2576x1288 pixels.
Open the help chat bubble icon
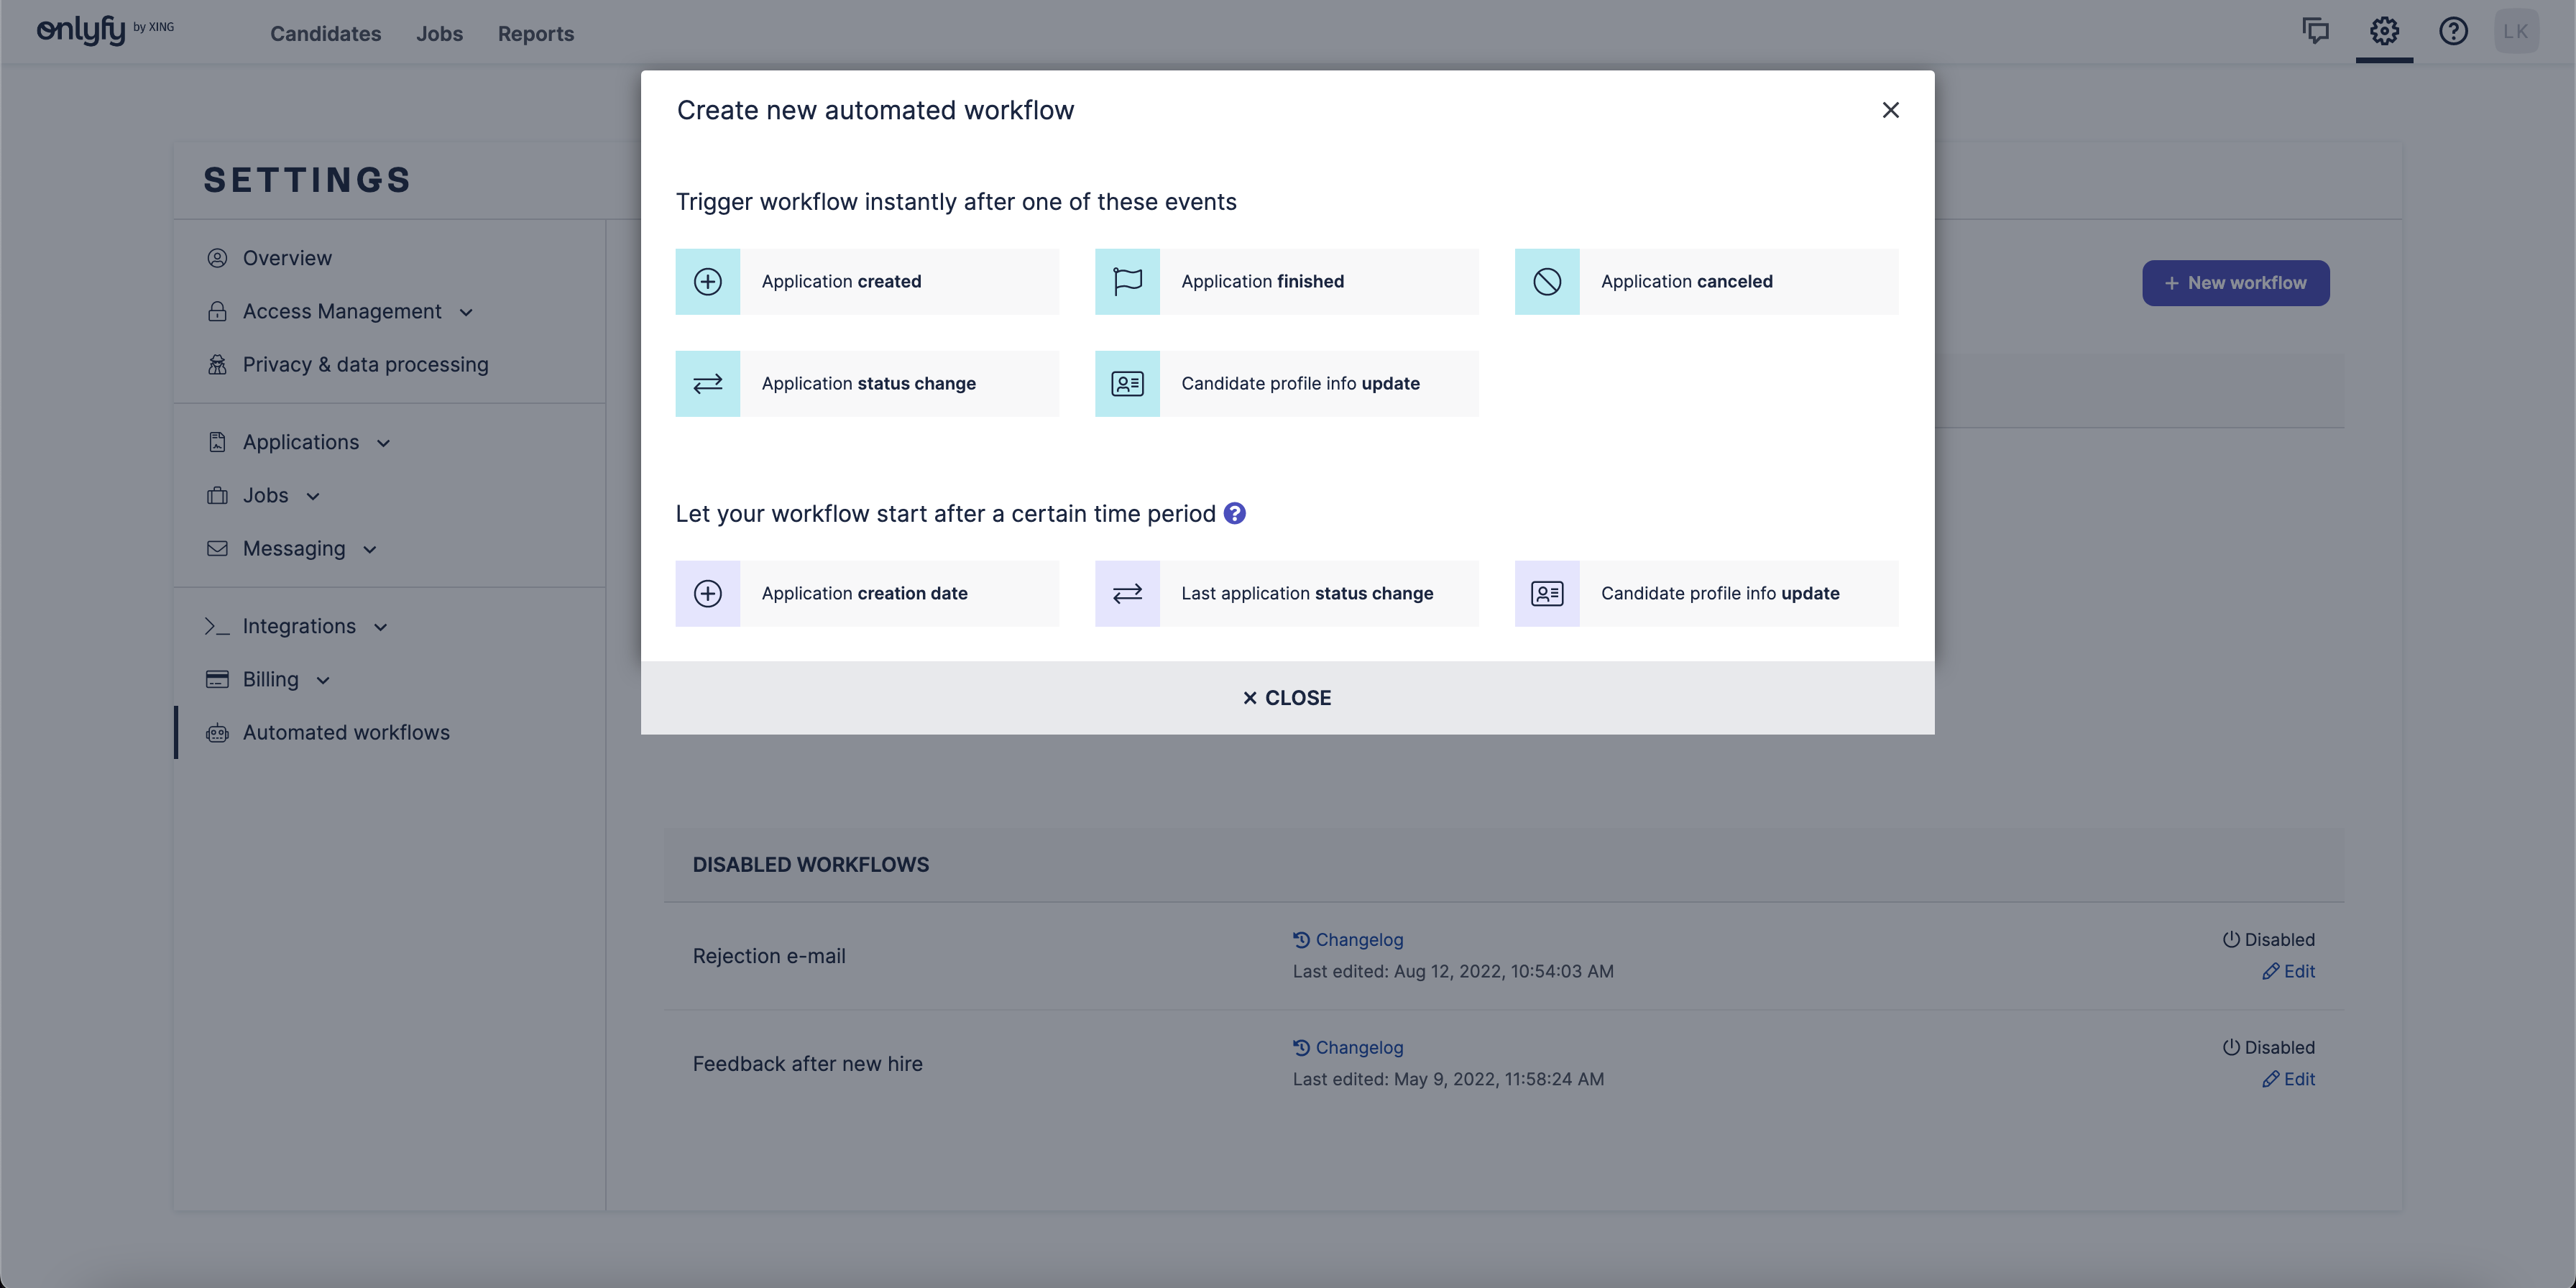[2316, 31]
